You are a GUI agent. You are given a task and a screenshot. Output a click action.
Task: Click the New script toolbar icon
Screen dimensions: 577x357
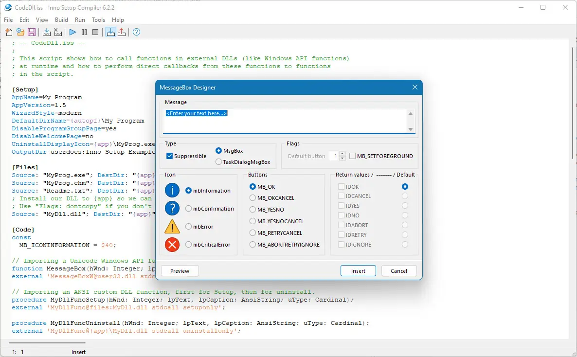9,32
